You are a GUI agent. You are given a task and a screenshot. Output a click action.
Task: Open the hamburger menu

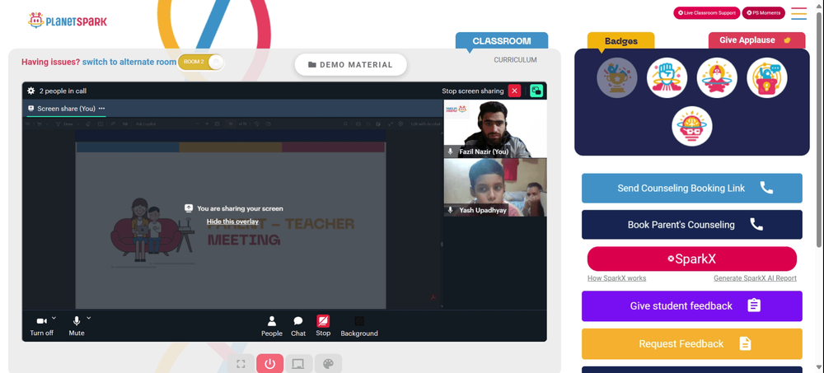(x=798, y=13)
